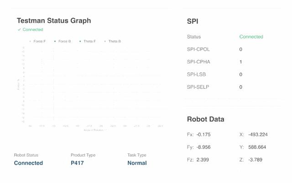
Task: Toggle the Force B legend series
Action: coord(64,42)
